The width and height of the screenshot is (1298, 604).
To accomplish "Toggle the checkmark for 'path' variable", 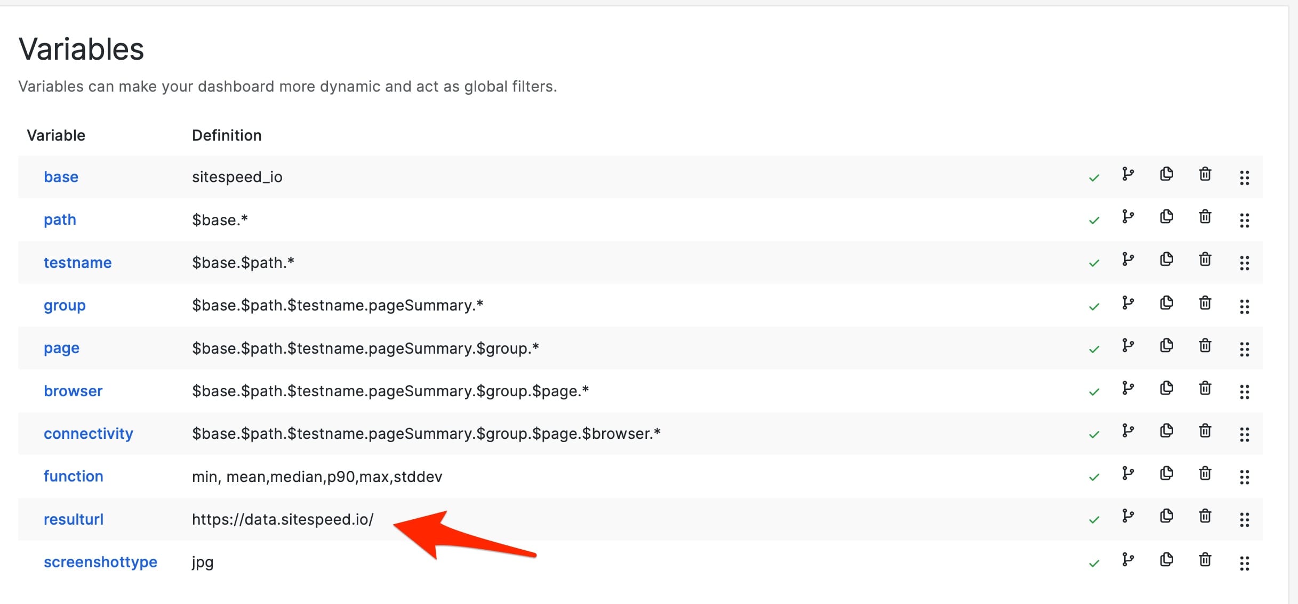I will point(1094,221).
